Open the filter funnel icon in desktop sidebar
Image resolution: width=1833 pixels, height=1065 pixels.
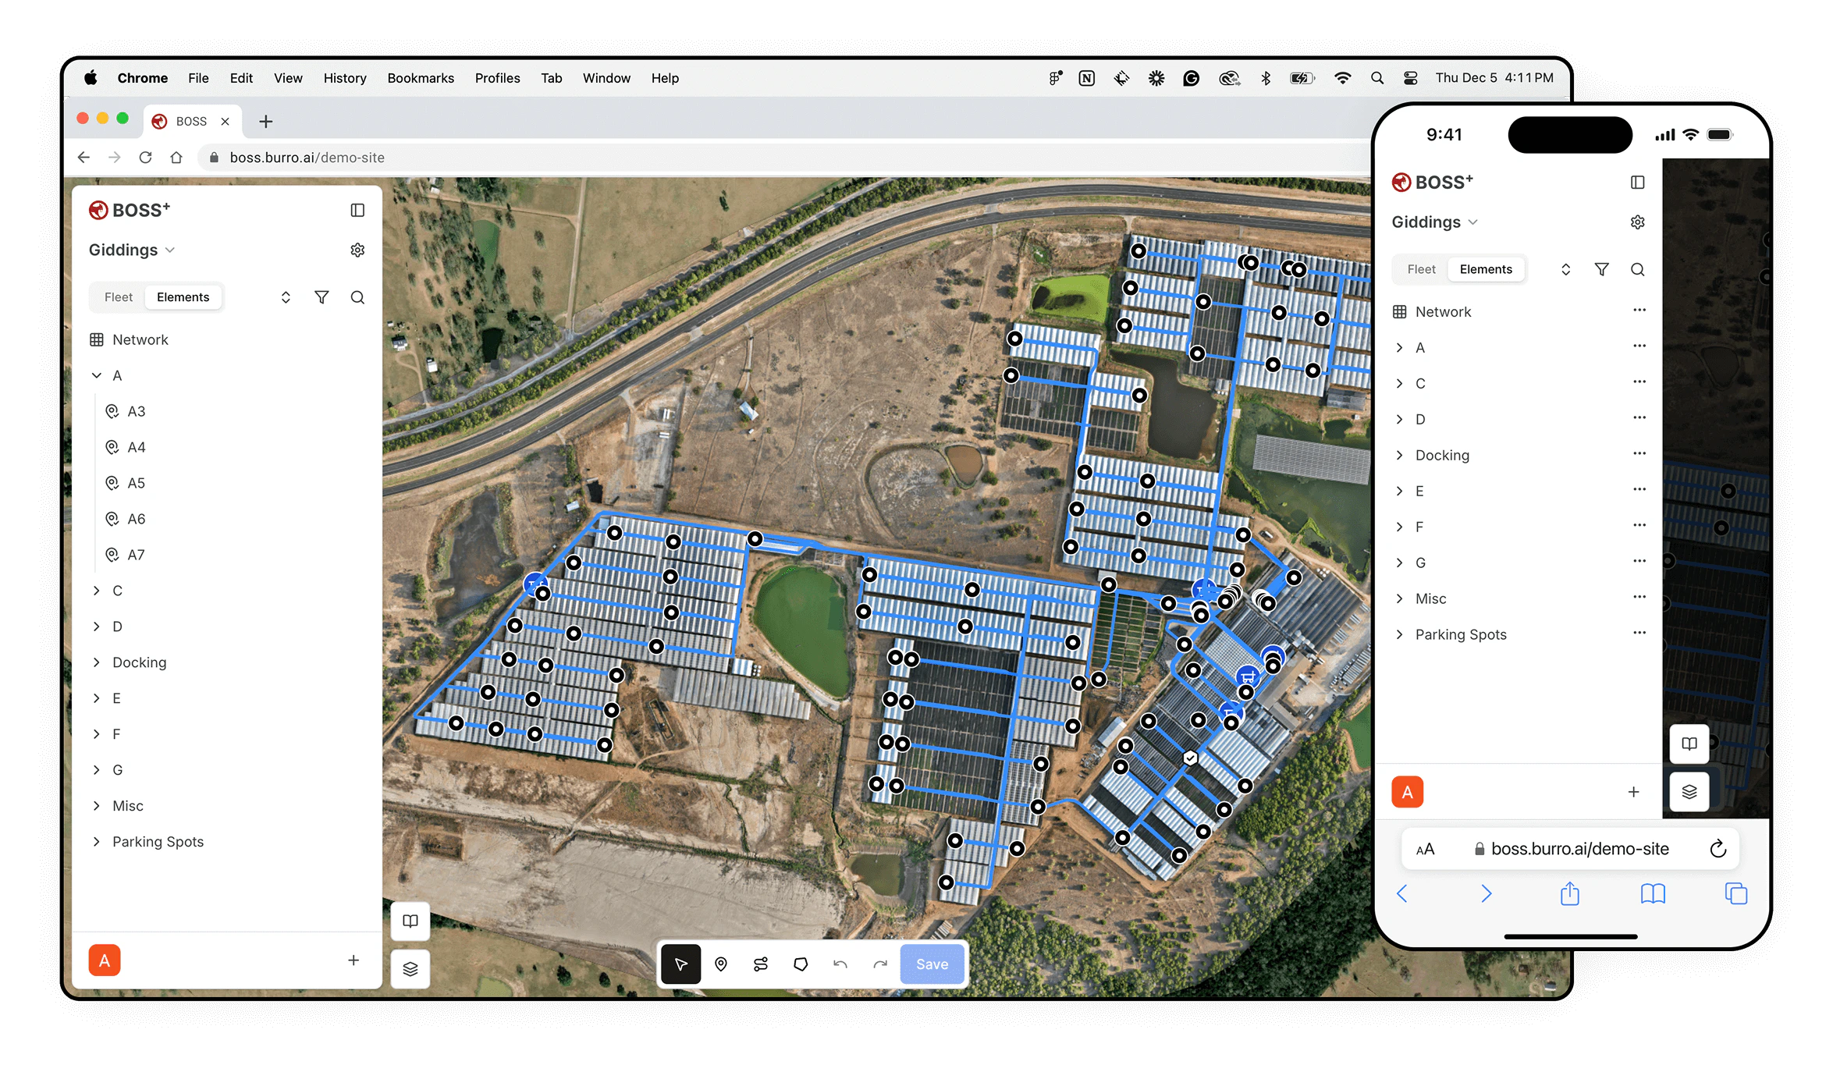(321, 297)
